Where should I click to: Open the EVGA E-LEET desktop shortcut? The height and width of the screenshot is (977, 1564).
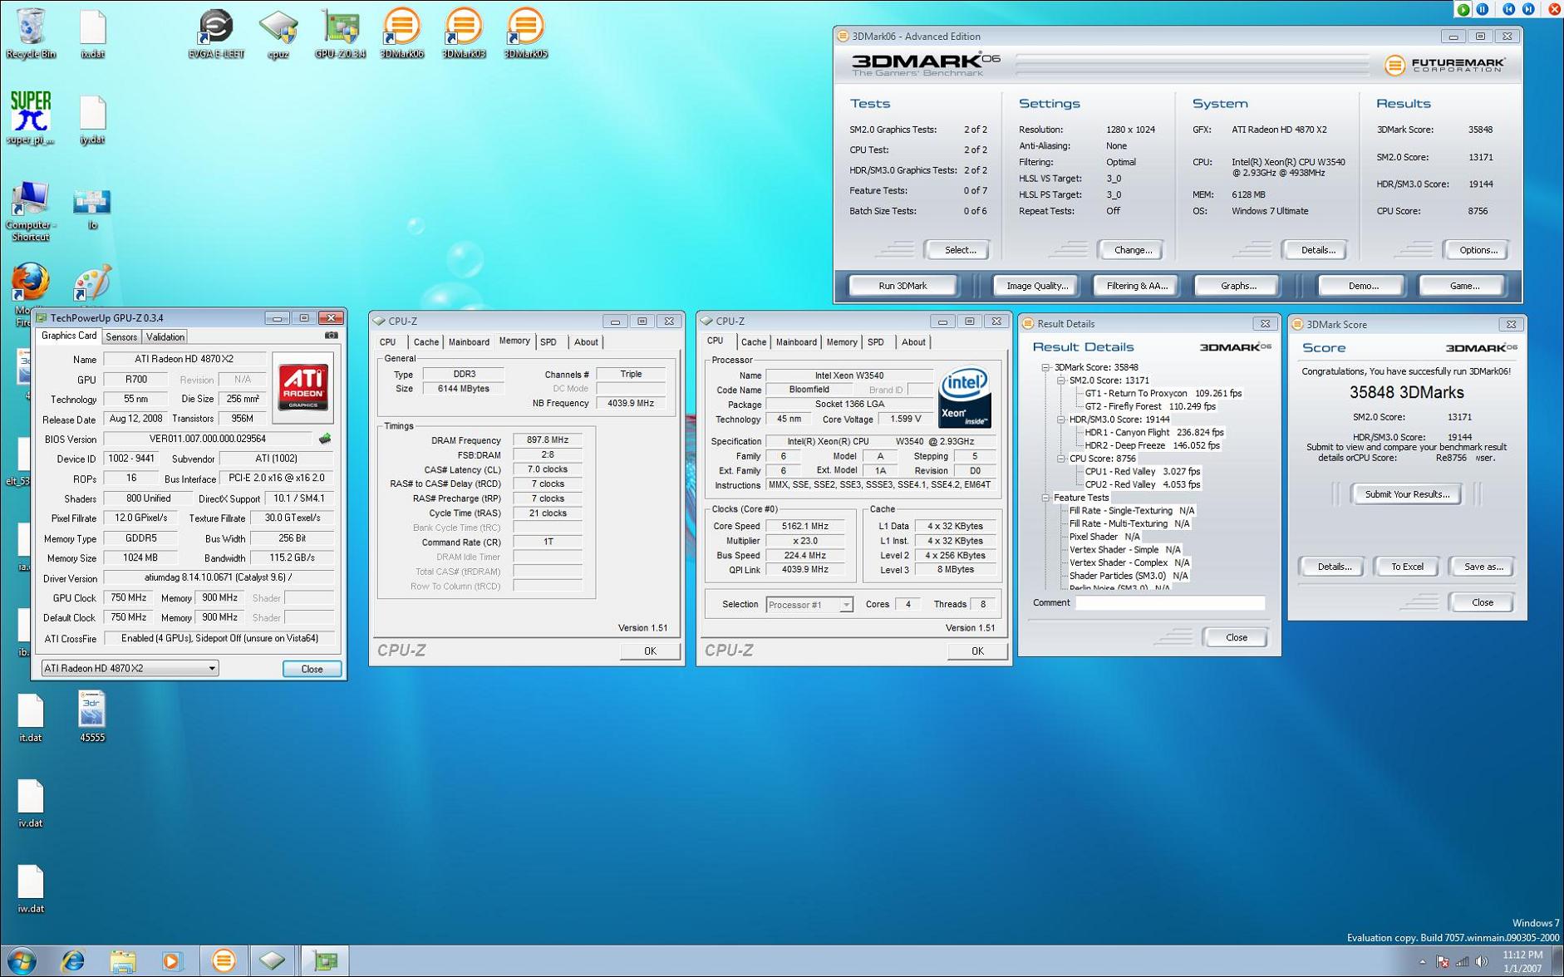click(x=215, y=33)
